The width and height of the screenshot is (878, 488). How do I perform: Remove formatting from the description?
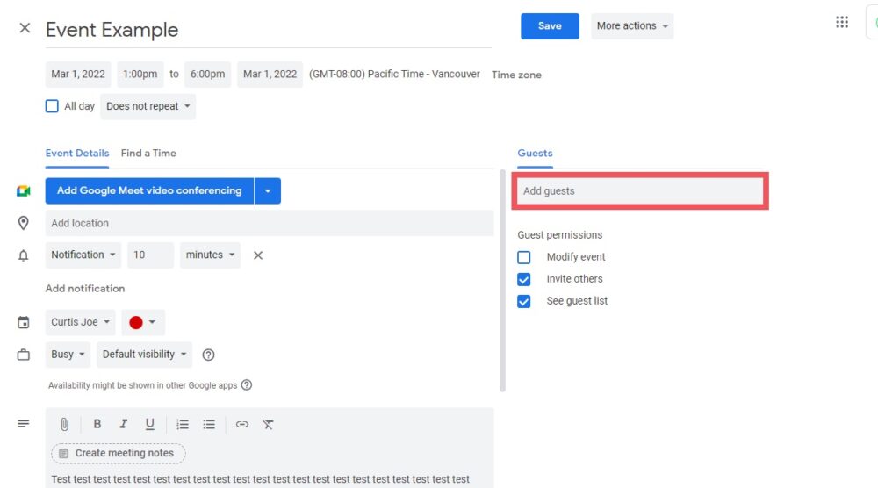pos(268,424)
